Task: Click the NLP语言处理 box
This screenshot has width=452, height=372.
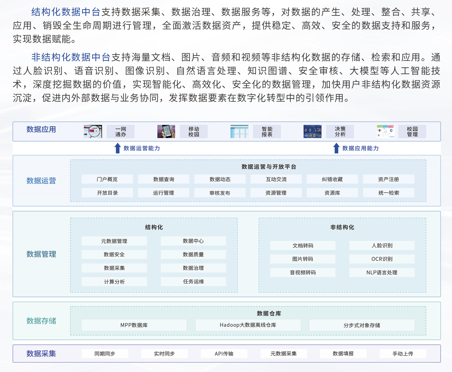Action: click(382, 273)
